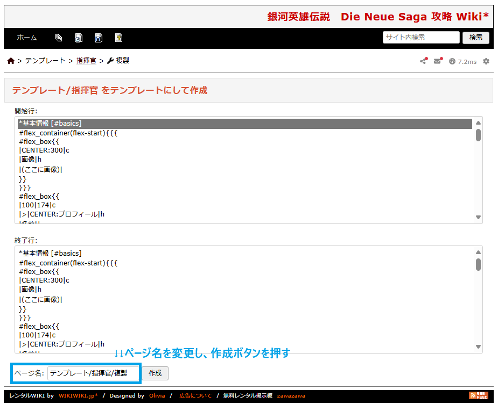
Task: Select *基本情報 [#basics] in 終了行 list
Action: coord(245,254)
